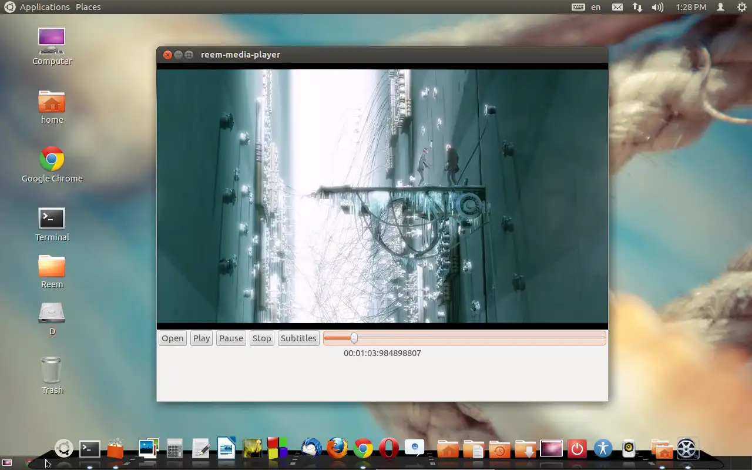Click the Ubuntu launcher icon in dock
The image size is (752, 470).
point(63,449)
